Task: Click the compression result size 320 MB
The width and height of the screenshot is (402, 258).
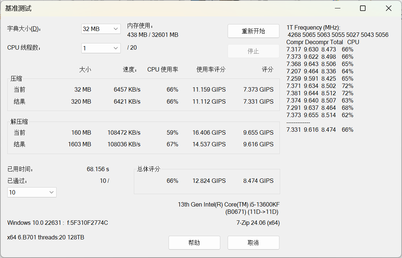Action: coord(81,101)
